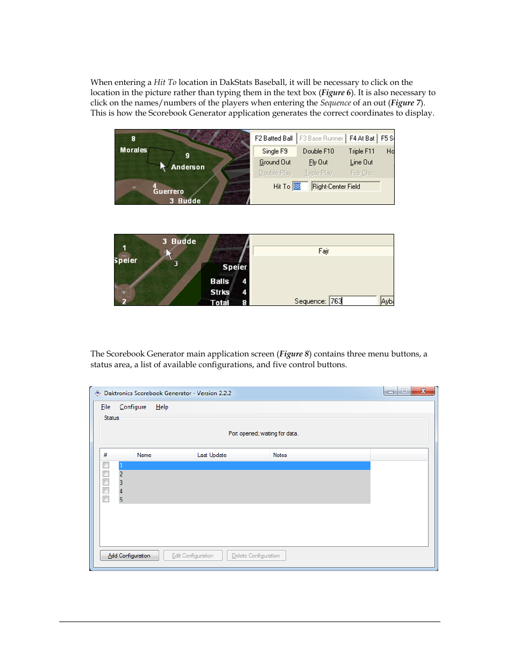Click the Double F10 button

click(x=318, y=152)
